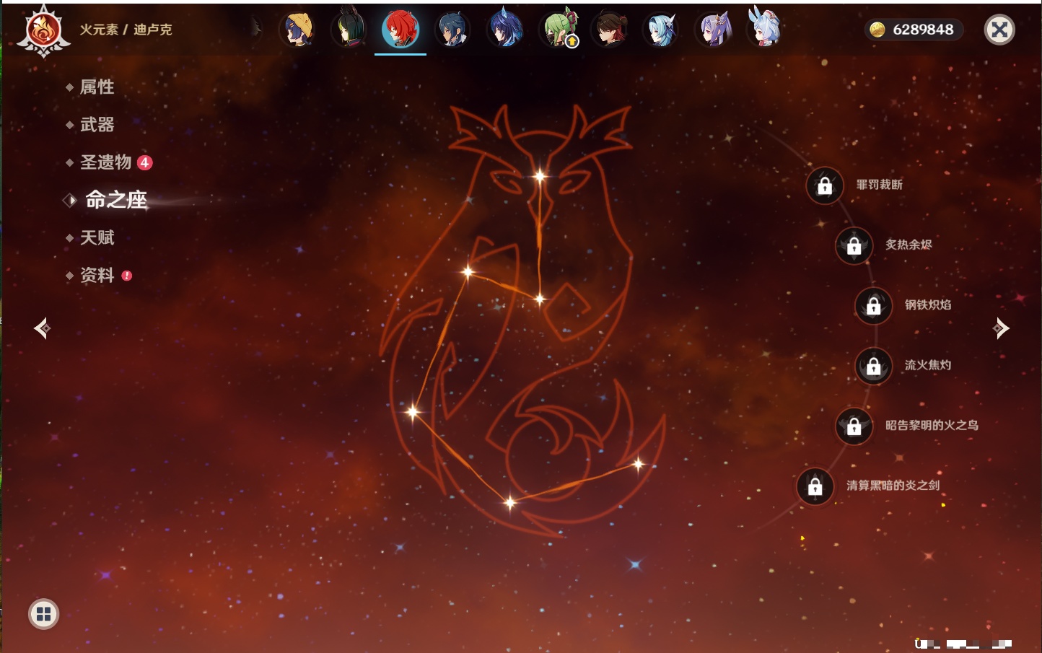
Task: Click the Mora gold coin icon
Action: 877,30
